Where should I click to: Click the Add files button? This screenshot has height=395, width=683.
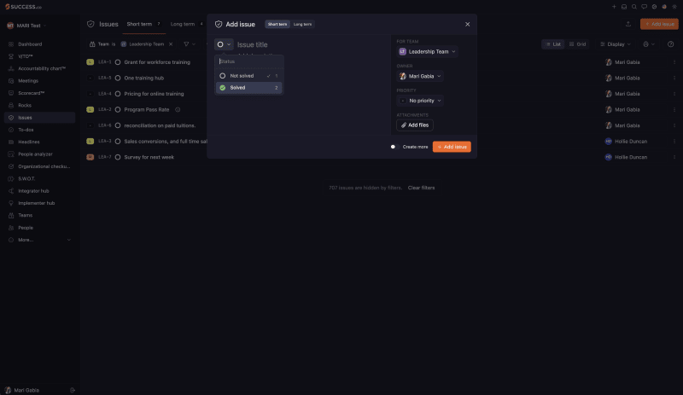coord(415,125)
